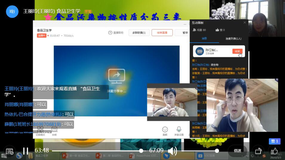Open 直播帮助 help icon
The height and width of the screenshot is (160, 285).
[116, 33]
